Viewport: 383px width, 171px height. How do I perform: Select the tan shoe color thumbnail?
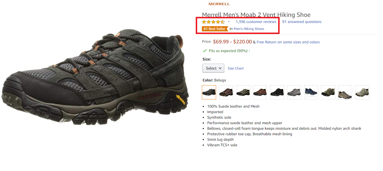point(345,92)
